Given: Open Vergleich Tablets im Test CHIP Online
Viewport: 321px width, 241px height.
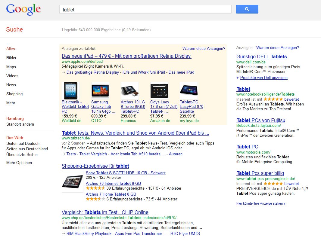Looking at the screenshot, I should (x=105, y=212).
